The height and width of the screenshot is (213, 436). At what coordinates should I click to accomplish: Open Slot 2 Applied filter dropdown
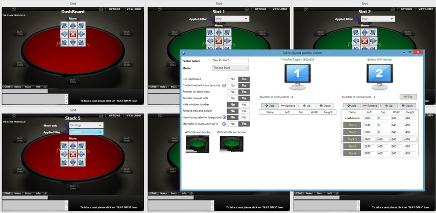378,19
